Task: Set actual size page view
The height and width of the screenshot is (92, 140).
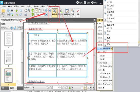Action: pyautogui.click(x=36, y=10)
